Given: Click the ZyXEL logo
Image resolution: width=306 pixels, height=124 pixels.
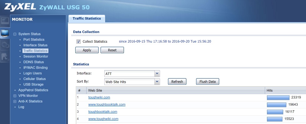Looking at the screenshot, I should coord(20,7).
